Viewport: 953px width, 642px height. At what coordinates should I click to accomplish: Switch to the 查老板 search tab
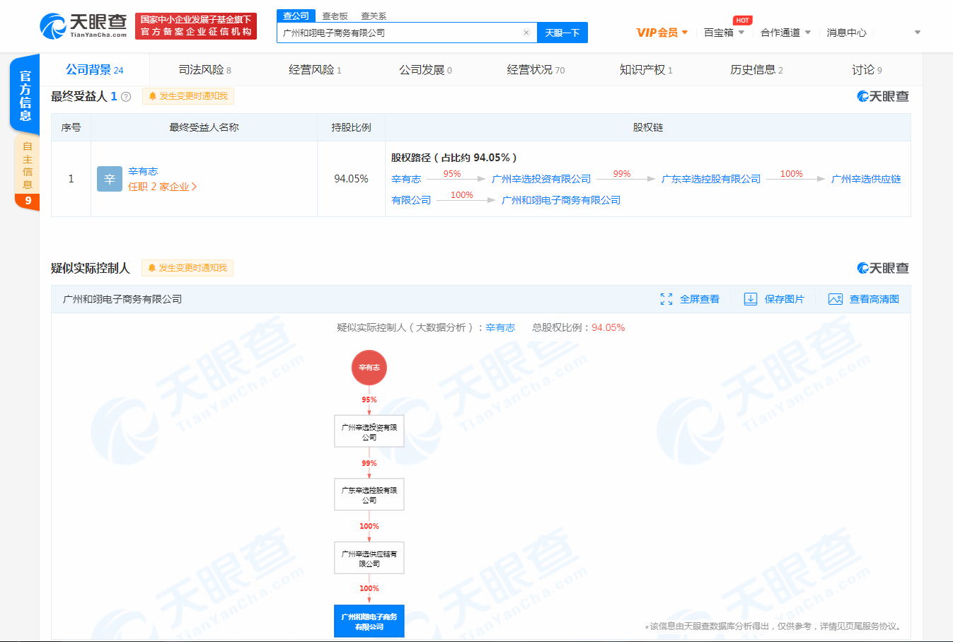pyautogui.click(x=335, y=15)
